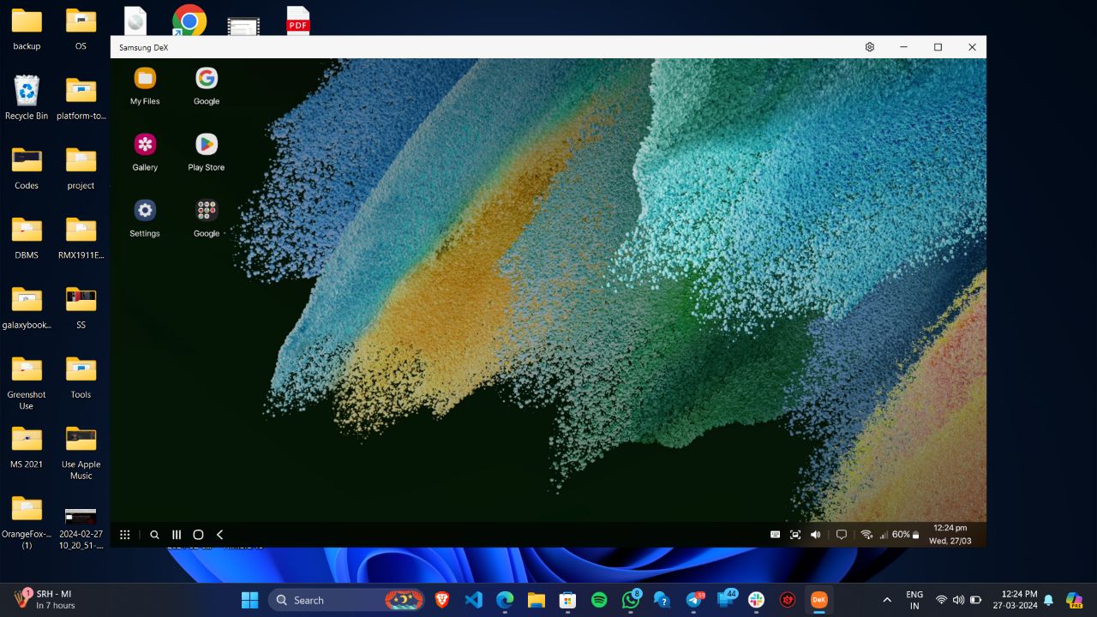
Task: Open the DeX Settings app
Action: (144, 216)
